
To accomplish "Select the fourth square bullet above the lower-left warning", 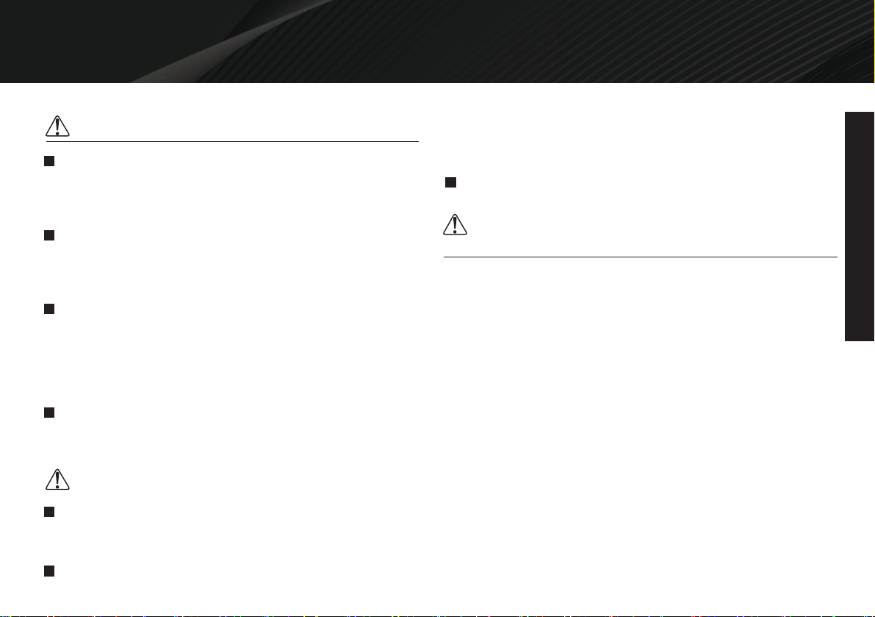I will pyautogui.click(x=49, y=413).
